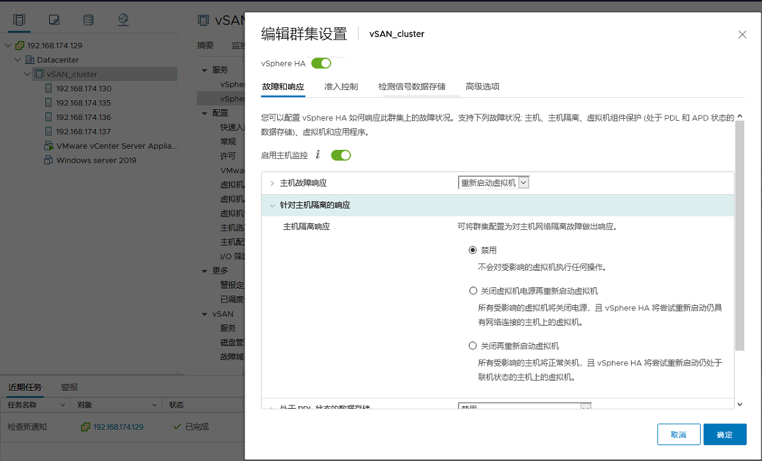This screenshot has height=461, width=762.
Task: Click VM icon for Windows server 2019
Action: point(49,160)
